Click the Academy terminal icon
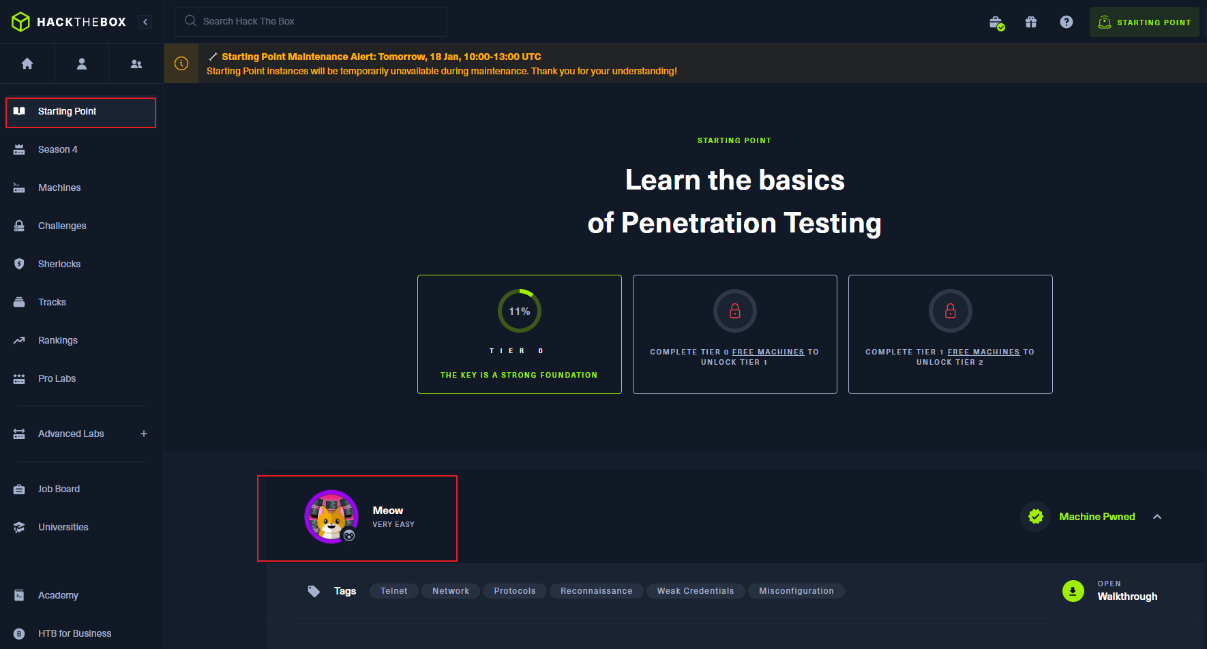 (19, 595)
